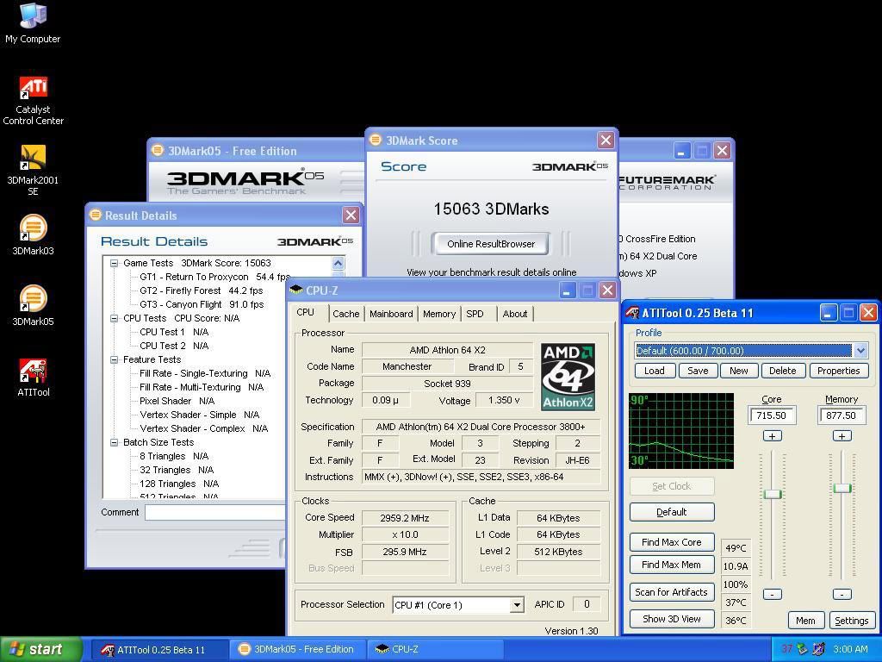This screenshot has width=882, height=662.
Task: Open the Windows Start menu
Action: (x=40, y=649)
